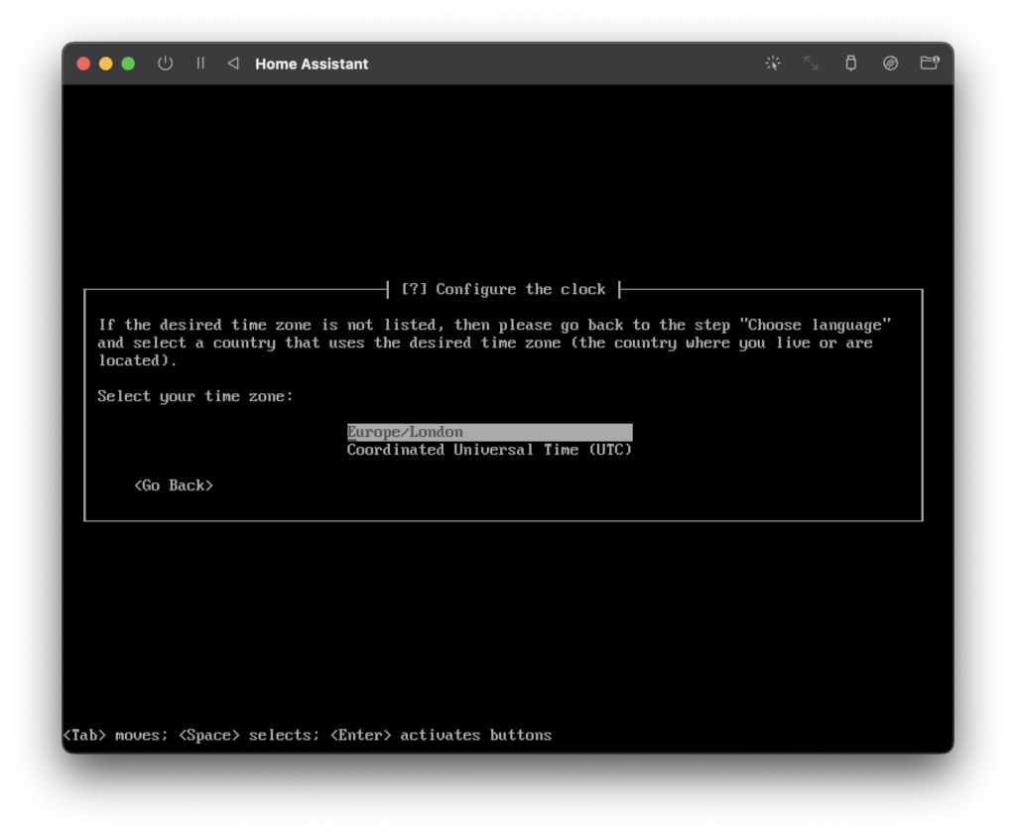Viewport: 1016px width, 836px height.
Task: Minimize the Home Assistant window
Action: pos(105,64)
